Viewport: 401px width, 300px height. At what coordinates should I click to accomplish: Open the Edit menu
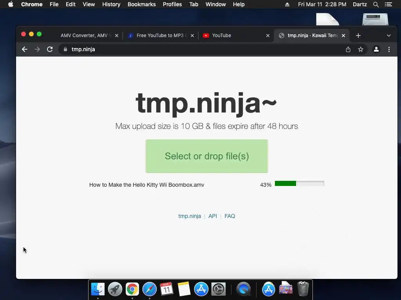click(70, 4)
